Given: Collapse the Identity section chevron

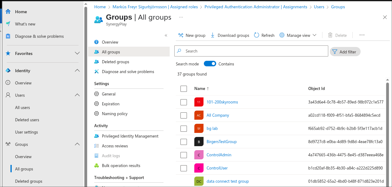Looking at the screenshot, I should pos(77,71).
